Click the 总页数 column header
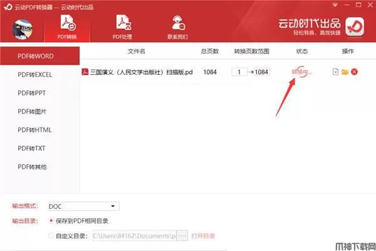The width and height of the screenshot is (376, 251). [x=210, y=51]
